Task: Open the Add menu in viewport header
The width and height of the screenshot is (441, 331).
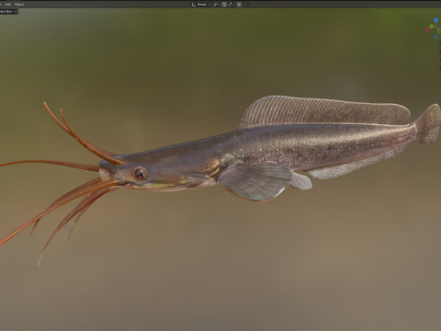Action: [7, 5]
